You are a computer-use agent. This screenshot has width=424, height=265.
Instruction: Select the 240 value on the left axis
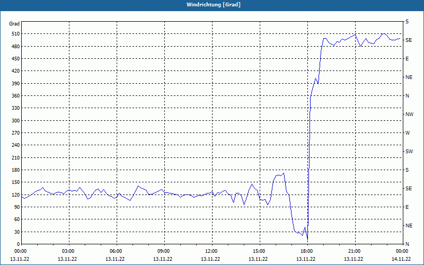tap(16, 145)
